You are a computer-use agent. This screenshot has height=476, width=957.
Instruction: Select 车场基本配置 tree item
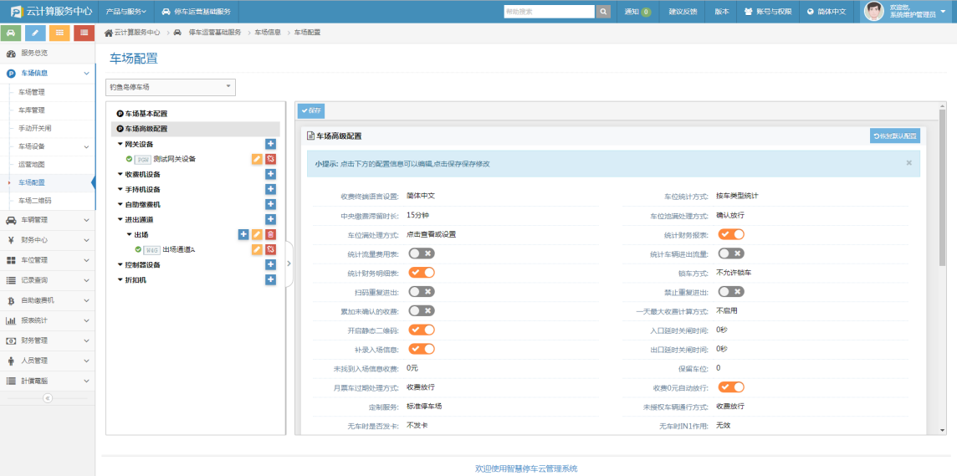tap(146, 114)
